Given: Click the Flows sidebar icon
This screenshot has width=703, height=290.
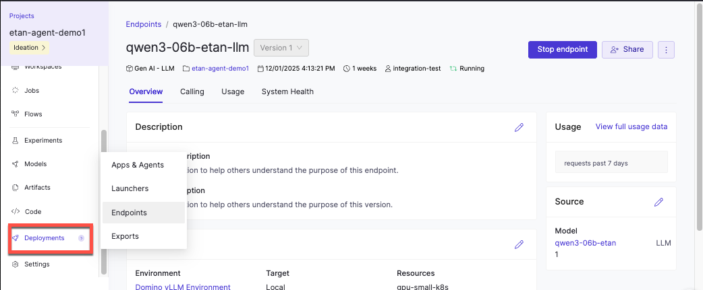Looking at the screenshot, I should [x=15, y=114].
